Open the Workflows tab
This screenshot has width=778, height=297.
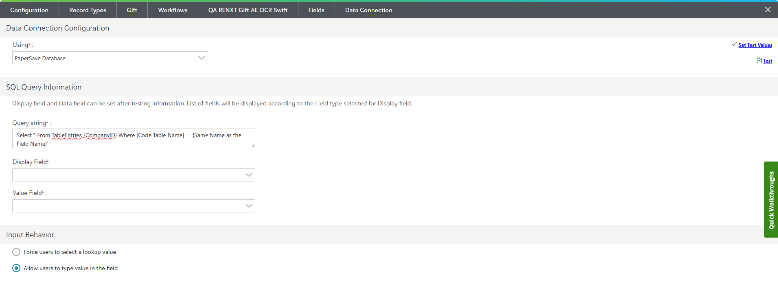173,10
